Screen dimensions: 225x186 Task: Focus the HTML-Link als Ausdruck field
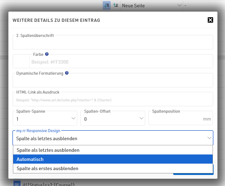tap(113, 100)
